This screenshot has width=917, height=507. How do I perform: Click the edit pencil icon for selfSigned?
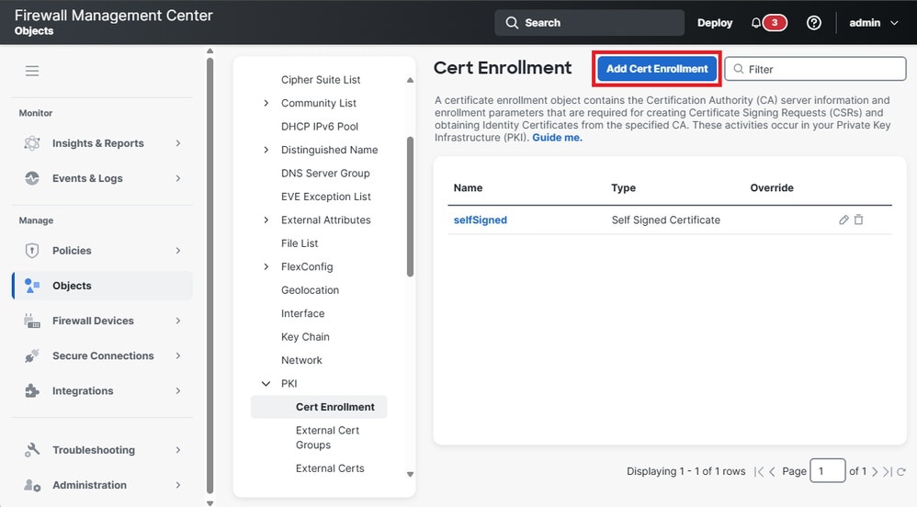click(x=843, y=220)
